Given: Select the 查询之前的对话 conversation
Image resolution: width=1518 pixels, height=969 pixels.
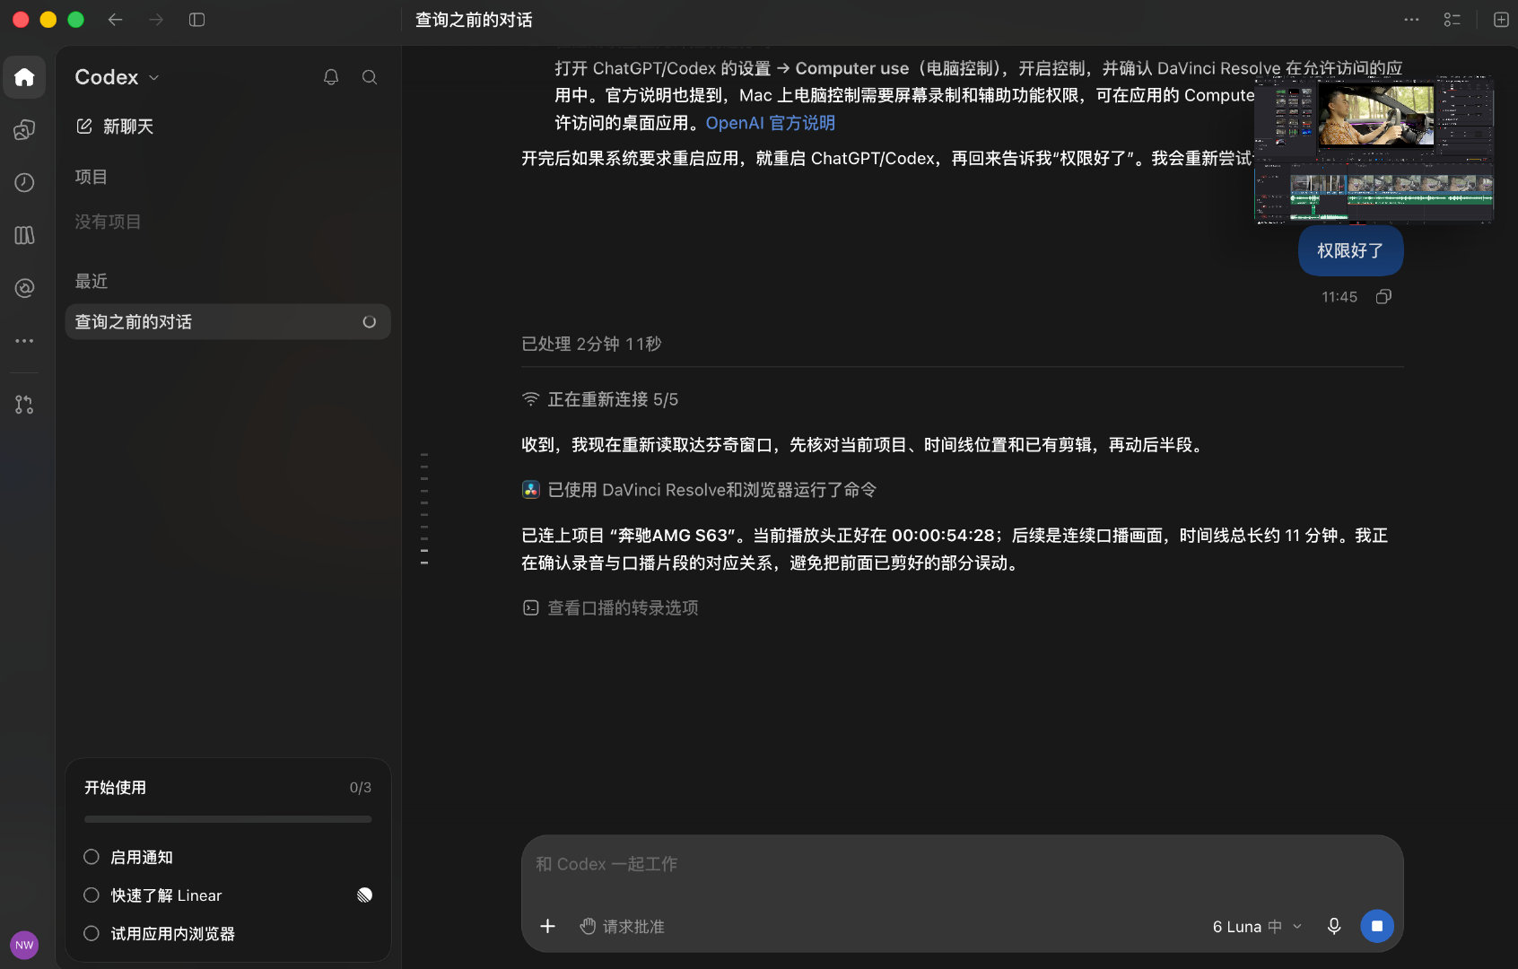Looking at the screenshot, I should 228,322.
